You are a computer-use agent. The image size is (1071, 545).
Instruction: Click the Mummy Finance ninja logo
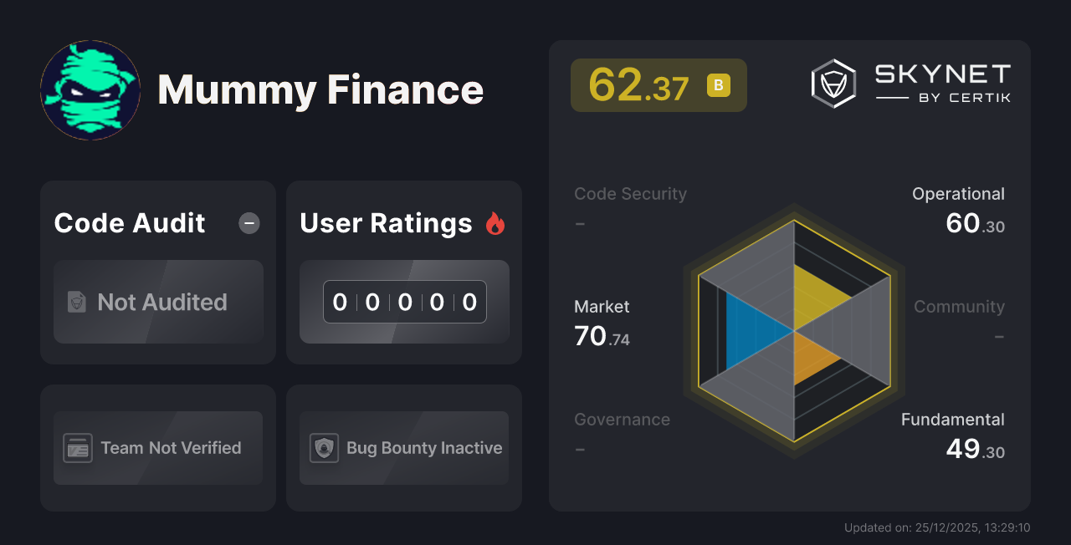click(90, 89)
